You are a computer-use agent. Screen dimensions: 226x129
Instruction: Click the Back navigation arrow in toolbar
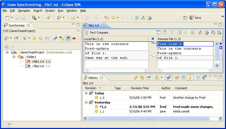tap(114, 18)
